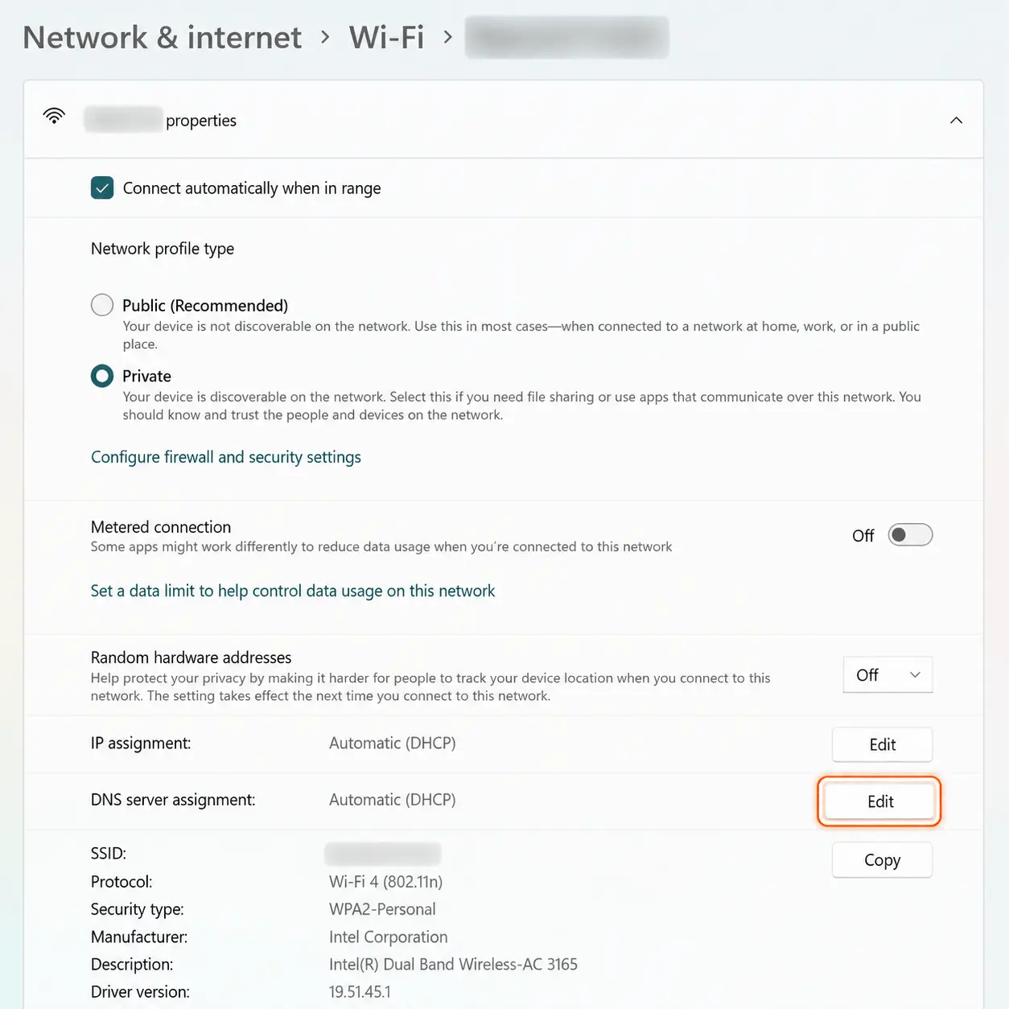
Task: Click Edit next to DNS server assignment
Action: click(879, 801)
